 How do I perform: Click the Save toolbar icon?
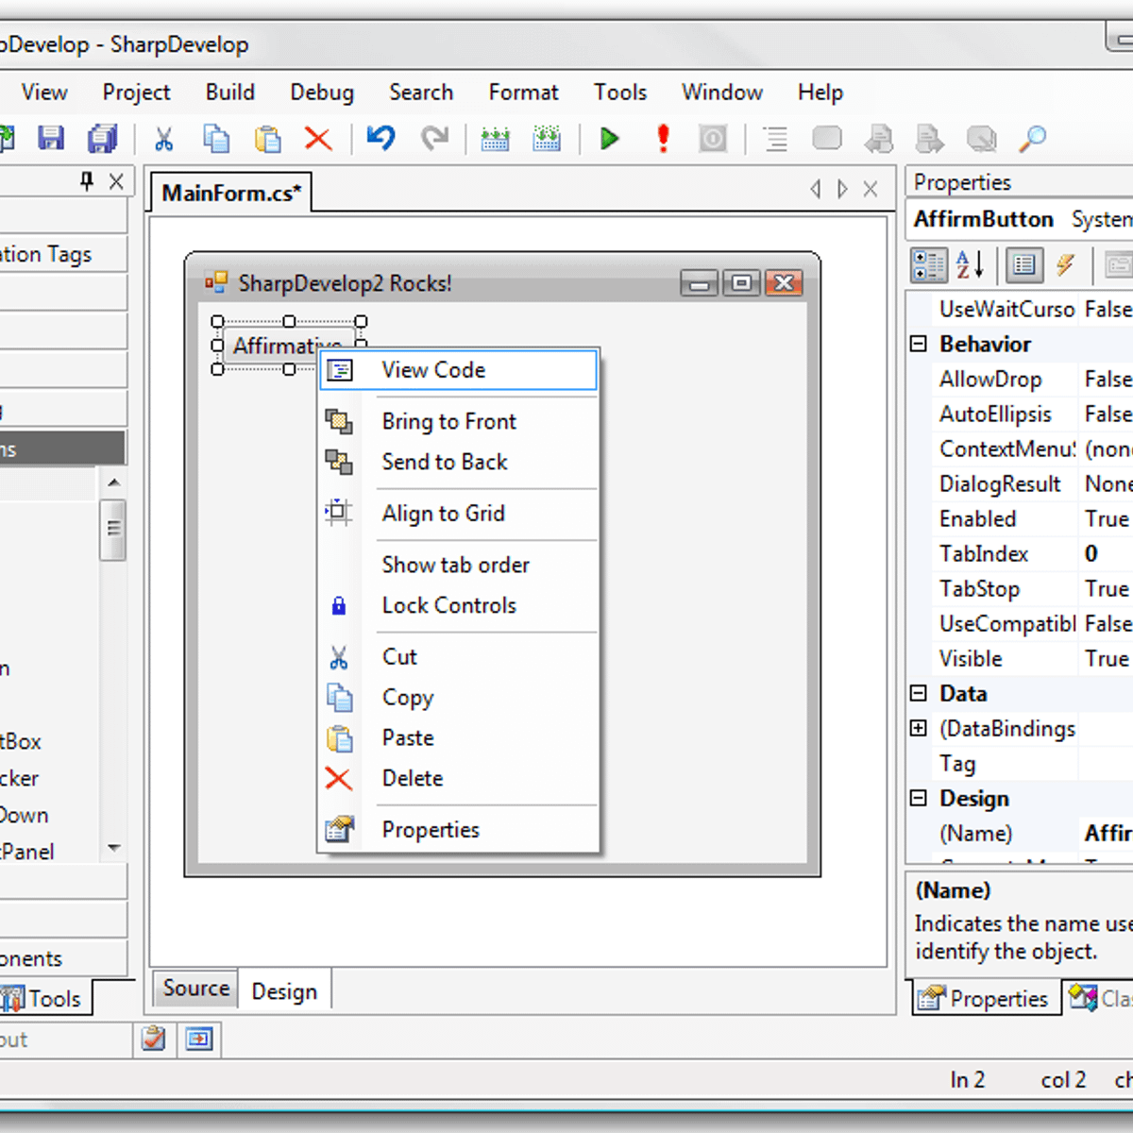[x=51, y=139]
